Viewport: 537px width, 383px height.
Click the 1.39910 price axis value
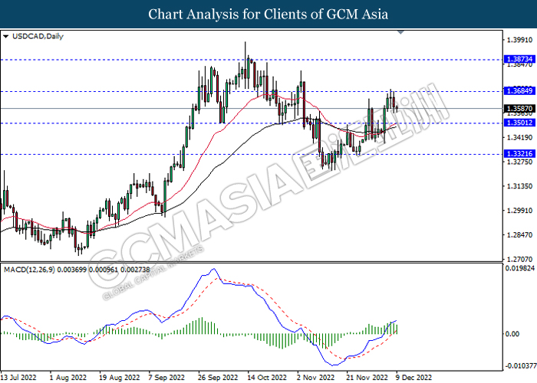click(519, 40)
